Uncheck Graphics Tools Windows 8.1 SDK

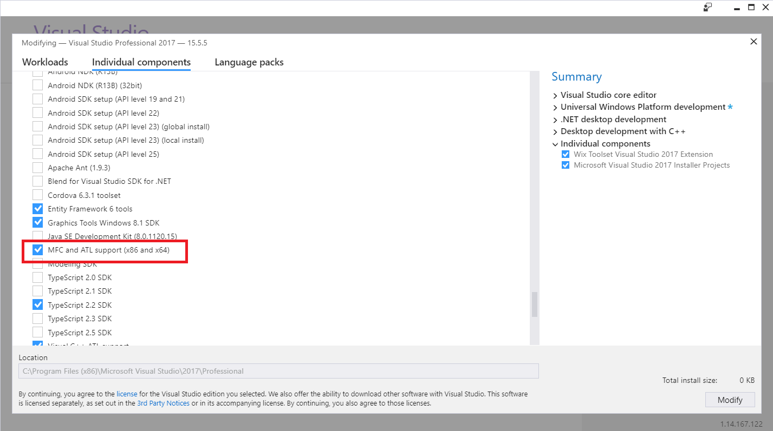tap(37, 222)
